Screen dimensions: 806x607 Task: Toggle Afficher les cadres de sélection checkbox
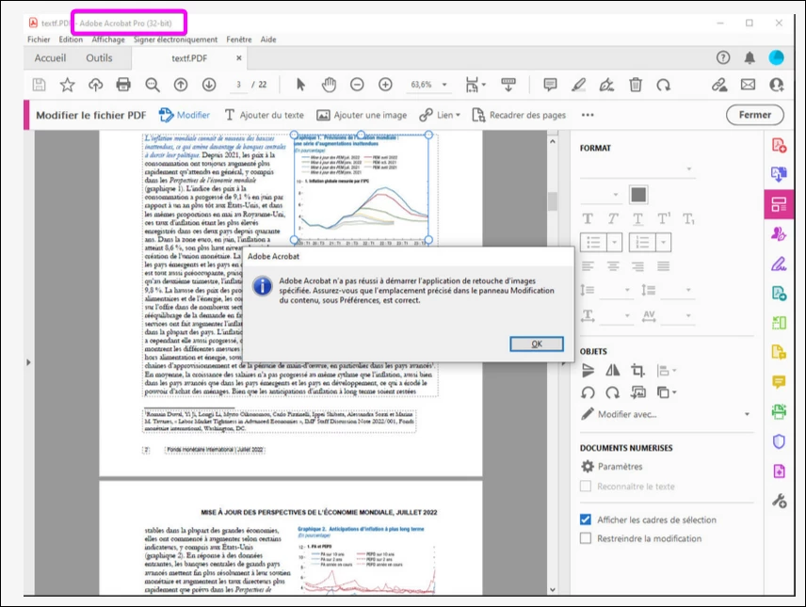(586, 519)
